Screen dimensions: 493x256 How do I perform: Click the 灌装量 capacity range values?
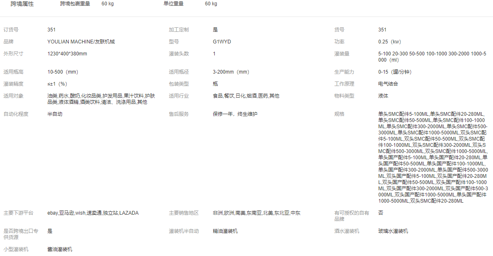(432, 57)
